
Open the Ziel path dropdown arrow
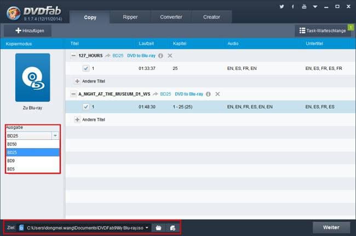click(x=147, y=228)
